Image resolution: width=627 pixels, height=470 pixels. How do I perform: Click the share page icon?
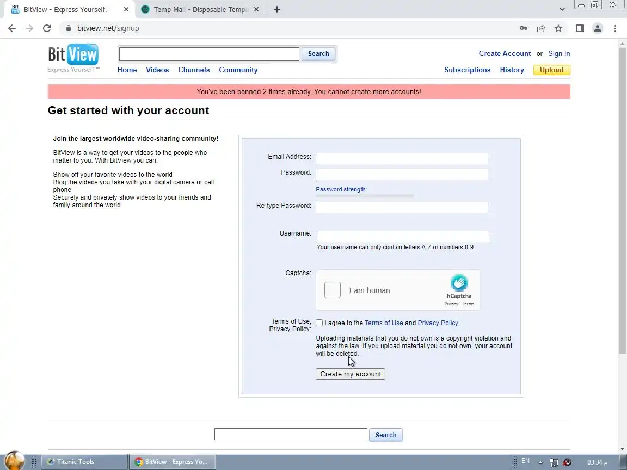(x=541, y=28)
